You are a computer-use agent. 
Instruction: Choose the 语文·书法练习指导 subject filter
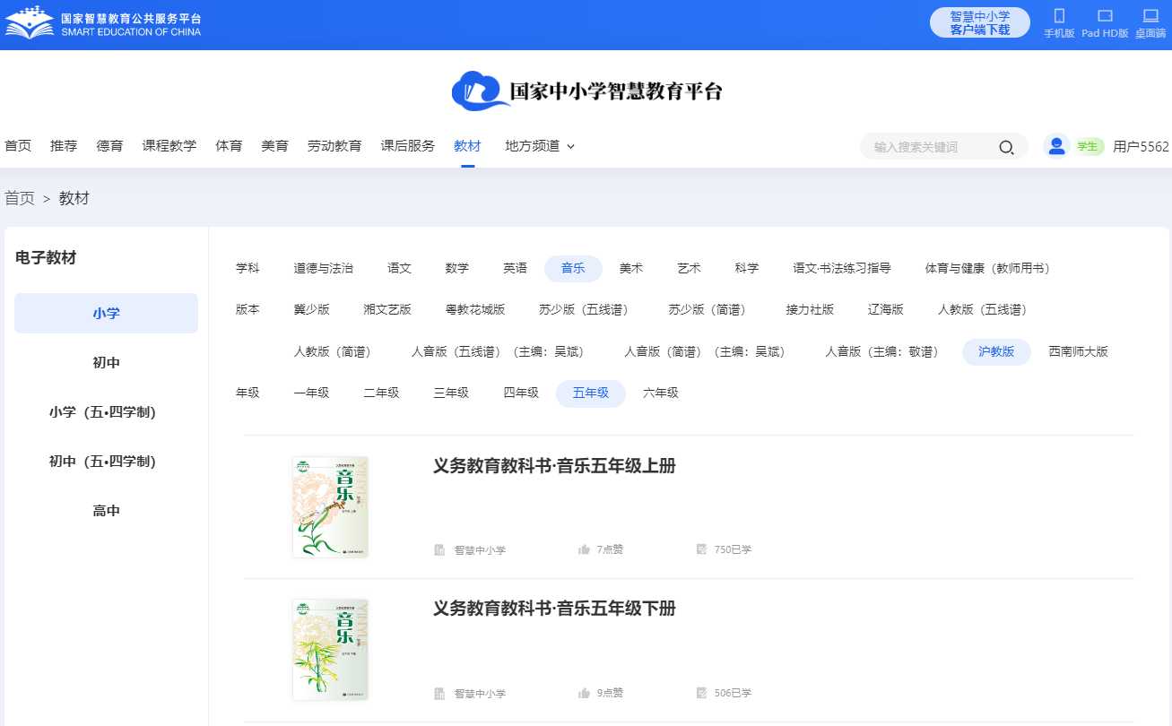(x=842, y=268)
